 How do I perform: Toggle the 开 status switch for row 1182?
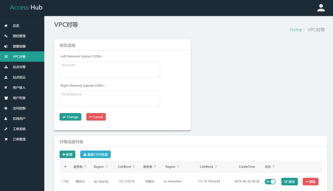[270, 182]
